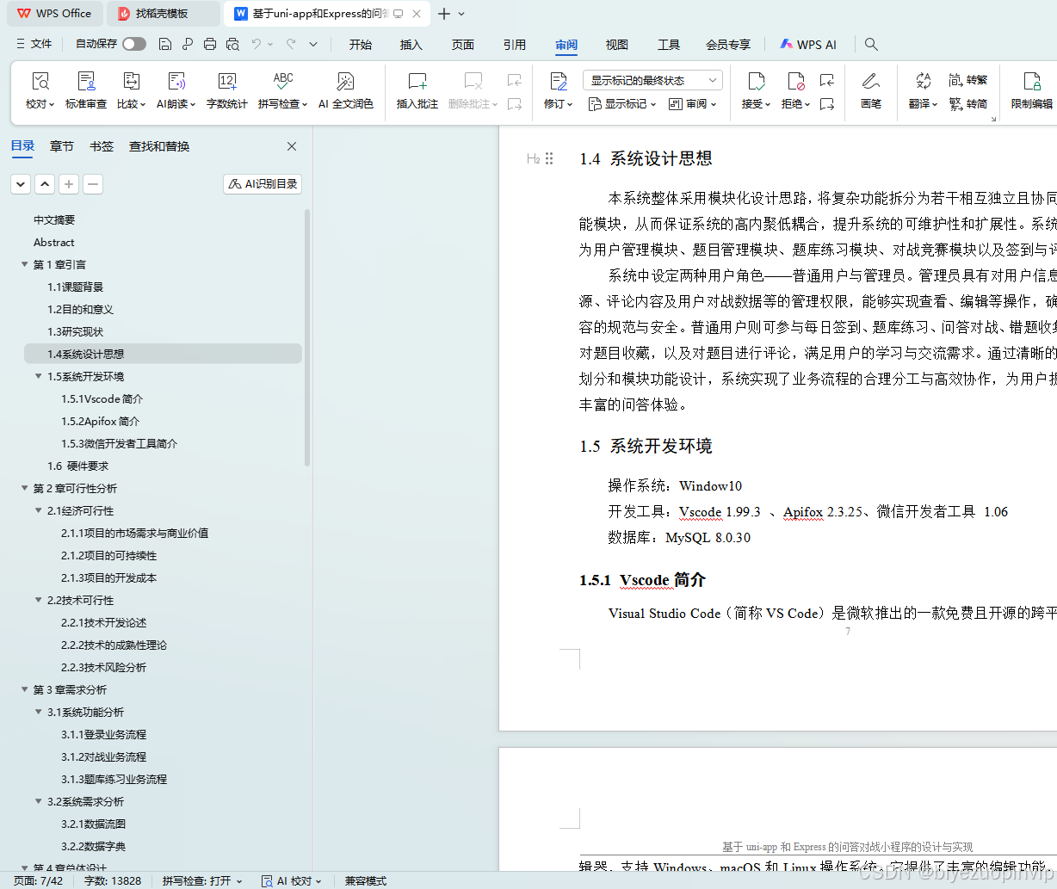
Task: Click 转简 convert to simplified button
Action: tap(968, 104)
